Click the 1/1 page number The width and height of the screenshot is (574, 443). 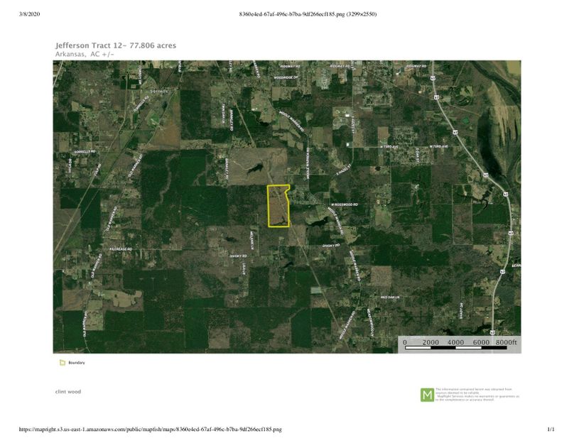tap(550, 430)
